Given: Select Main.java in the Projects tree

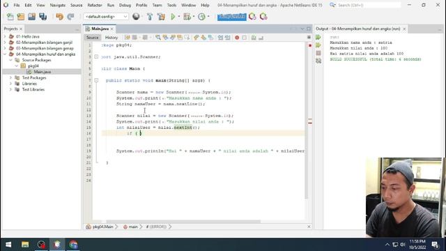Looking at the screenshot, I should (43, 72).
